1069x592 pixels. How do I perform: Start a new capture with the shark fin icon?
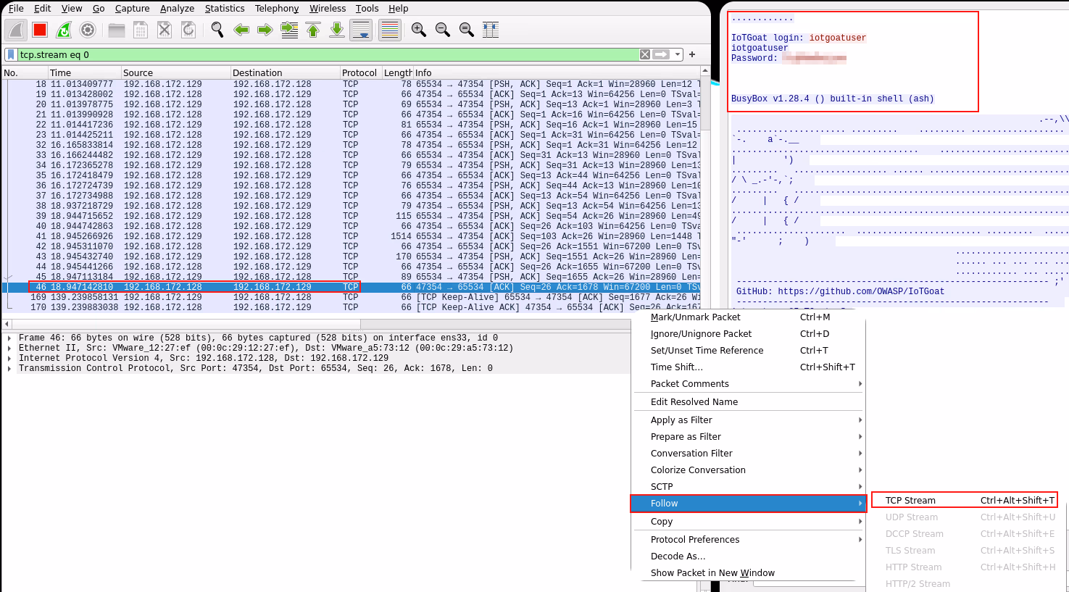[x=16, y=30]
